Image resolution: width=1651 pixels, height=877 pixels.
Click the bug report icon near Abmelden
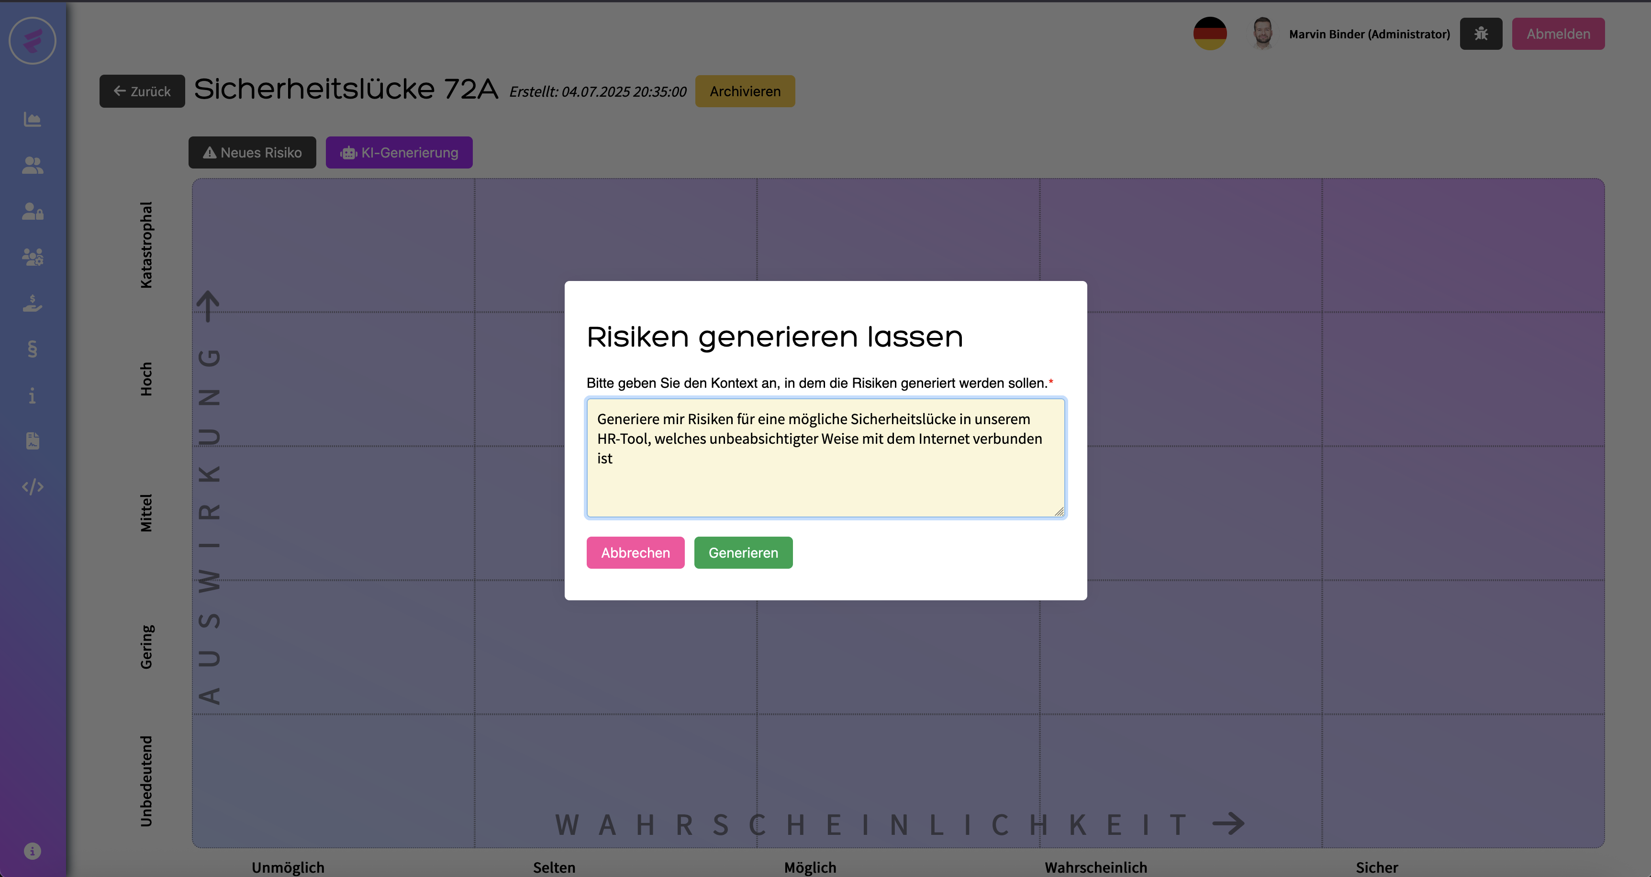coord(1481,34)
